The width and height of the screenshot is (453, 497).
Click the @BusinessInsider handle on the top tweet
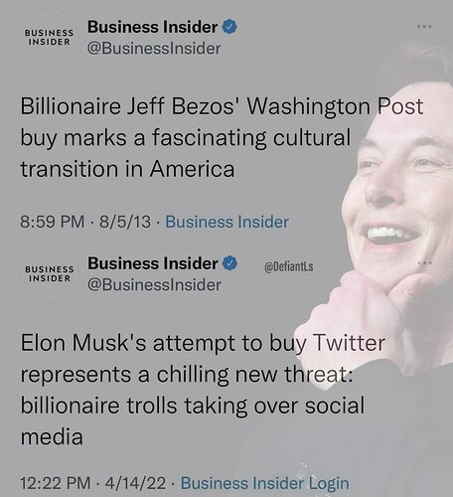pyautogui.click(x=154, y=49)
